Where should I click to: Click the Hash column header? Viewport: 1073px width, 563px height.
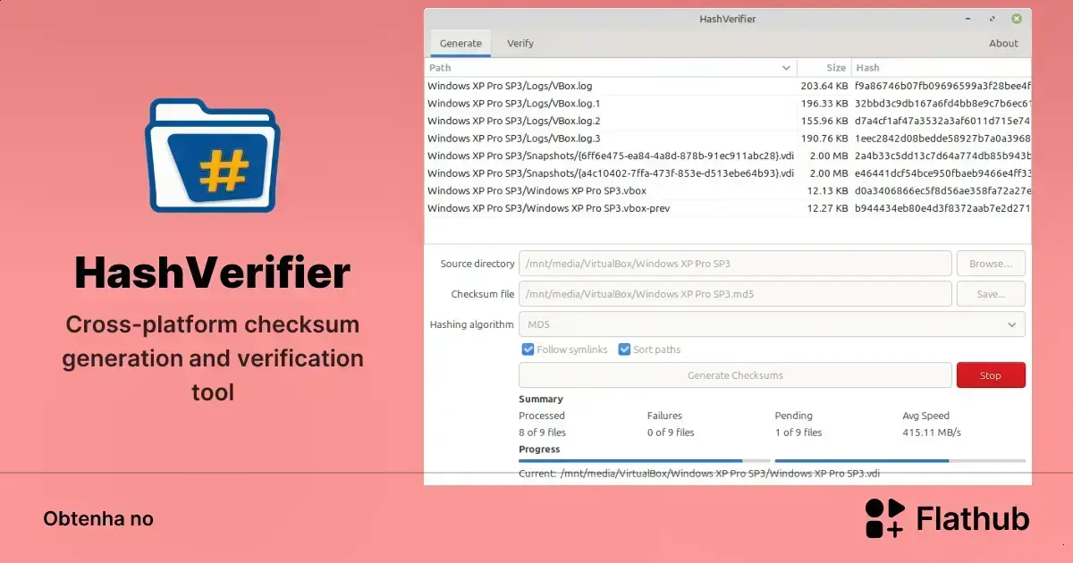click(x=942, y=68)
